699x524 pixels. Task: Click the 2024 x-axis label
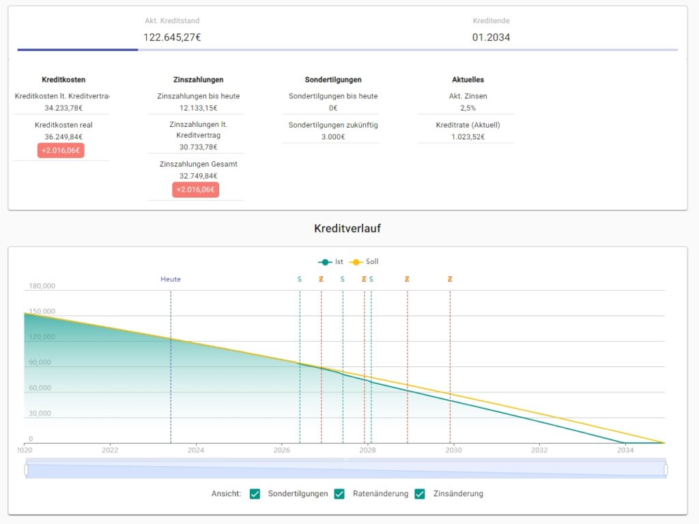(x=196, y=450)
